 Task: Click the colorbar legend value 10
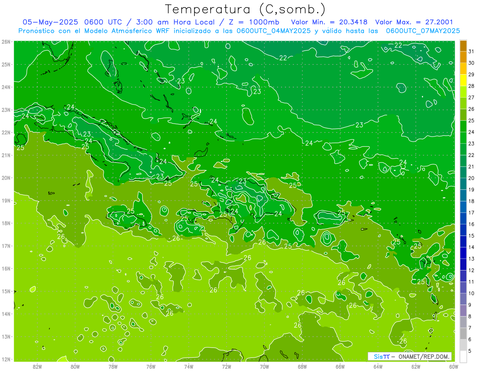click(x=471, y=293)
